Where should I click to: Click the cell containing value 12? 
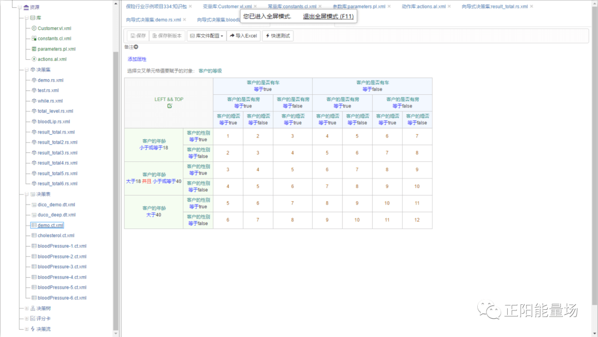tap(417, 220)
